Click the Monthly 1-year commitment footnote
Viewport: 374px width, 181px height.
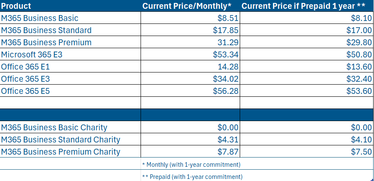click(x=191, y=164)
